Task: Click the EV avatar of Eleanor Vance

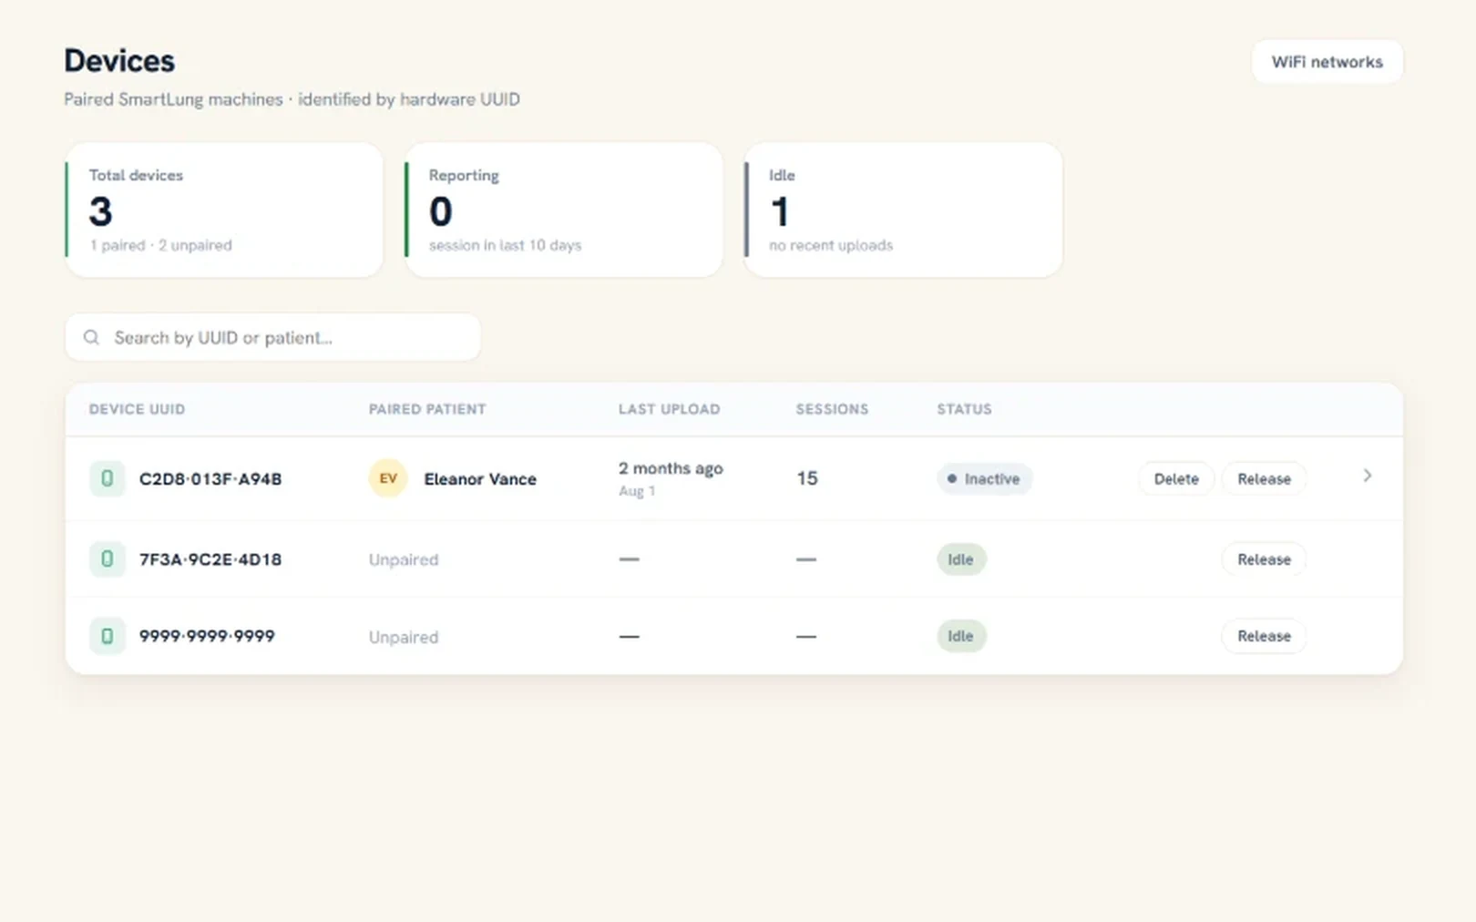Action: (387, 478)
